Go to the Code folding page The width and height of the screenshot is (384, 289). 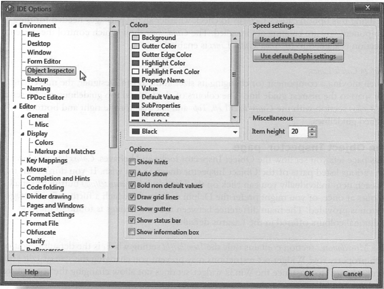[x=45, y=187]
